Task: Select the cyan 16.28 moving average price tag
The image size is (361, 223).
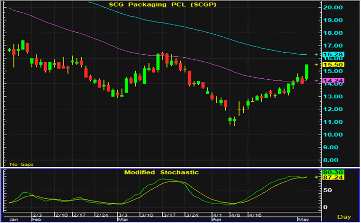Action: [x=333, y=54]
